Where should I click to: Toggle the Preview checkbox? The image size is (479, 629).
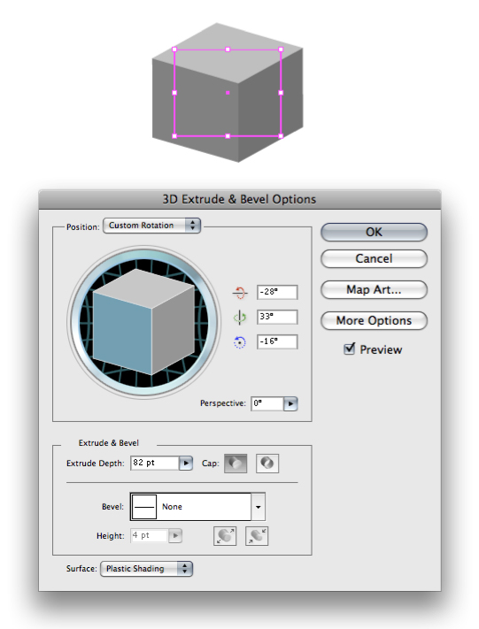[350, 349]
